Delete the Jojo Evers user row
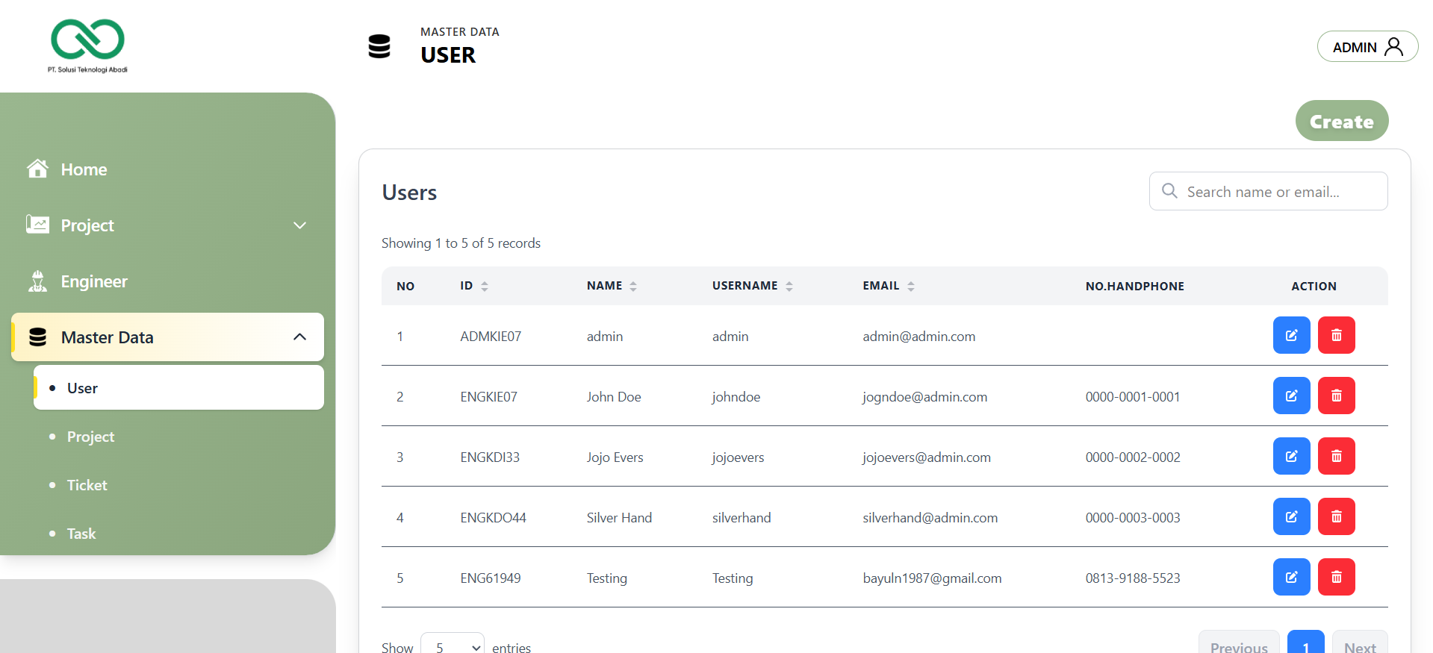1433x653 pixels. (1336, 457)
